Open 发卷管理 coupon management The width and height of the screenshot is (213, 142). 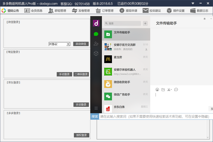click(x=81, y=11)
